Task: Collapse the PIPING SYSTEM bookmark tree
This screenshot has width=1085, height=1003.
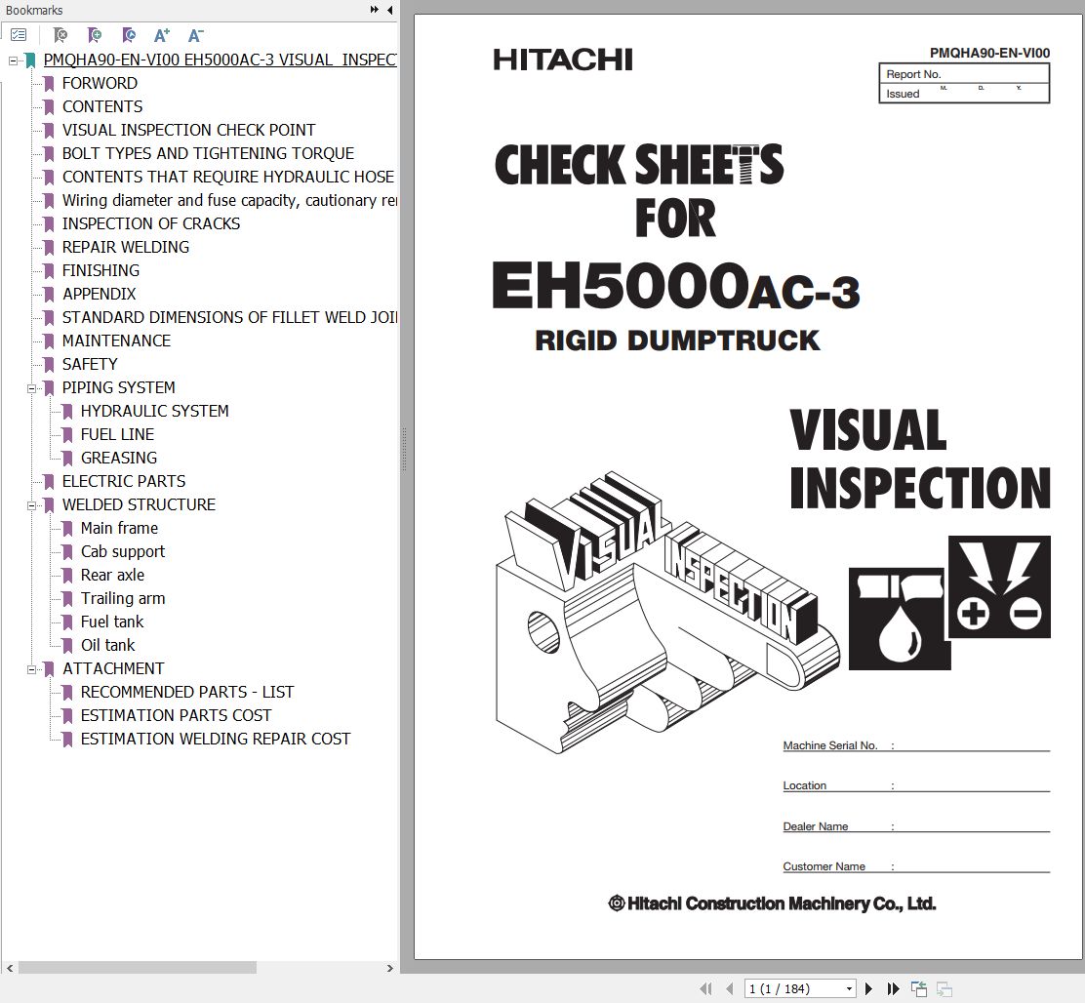Action: click(31, 388)
